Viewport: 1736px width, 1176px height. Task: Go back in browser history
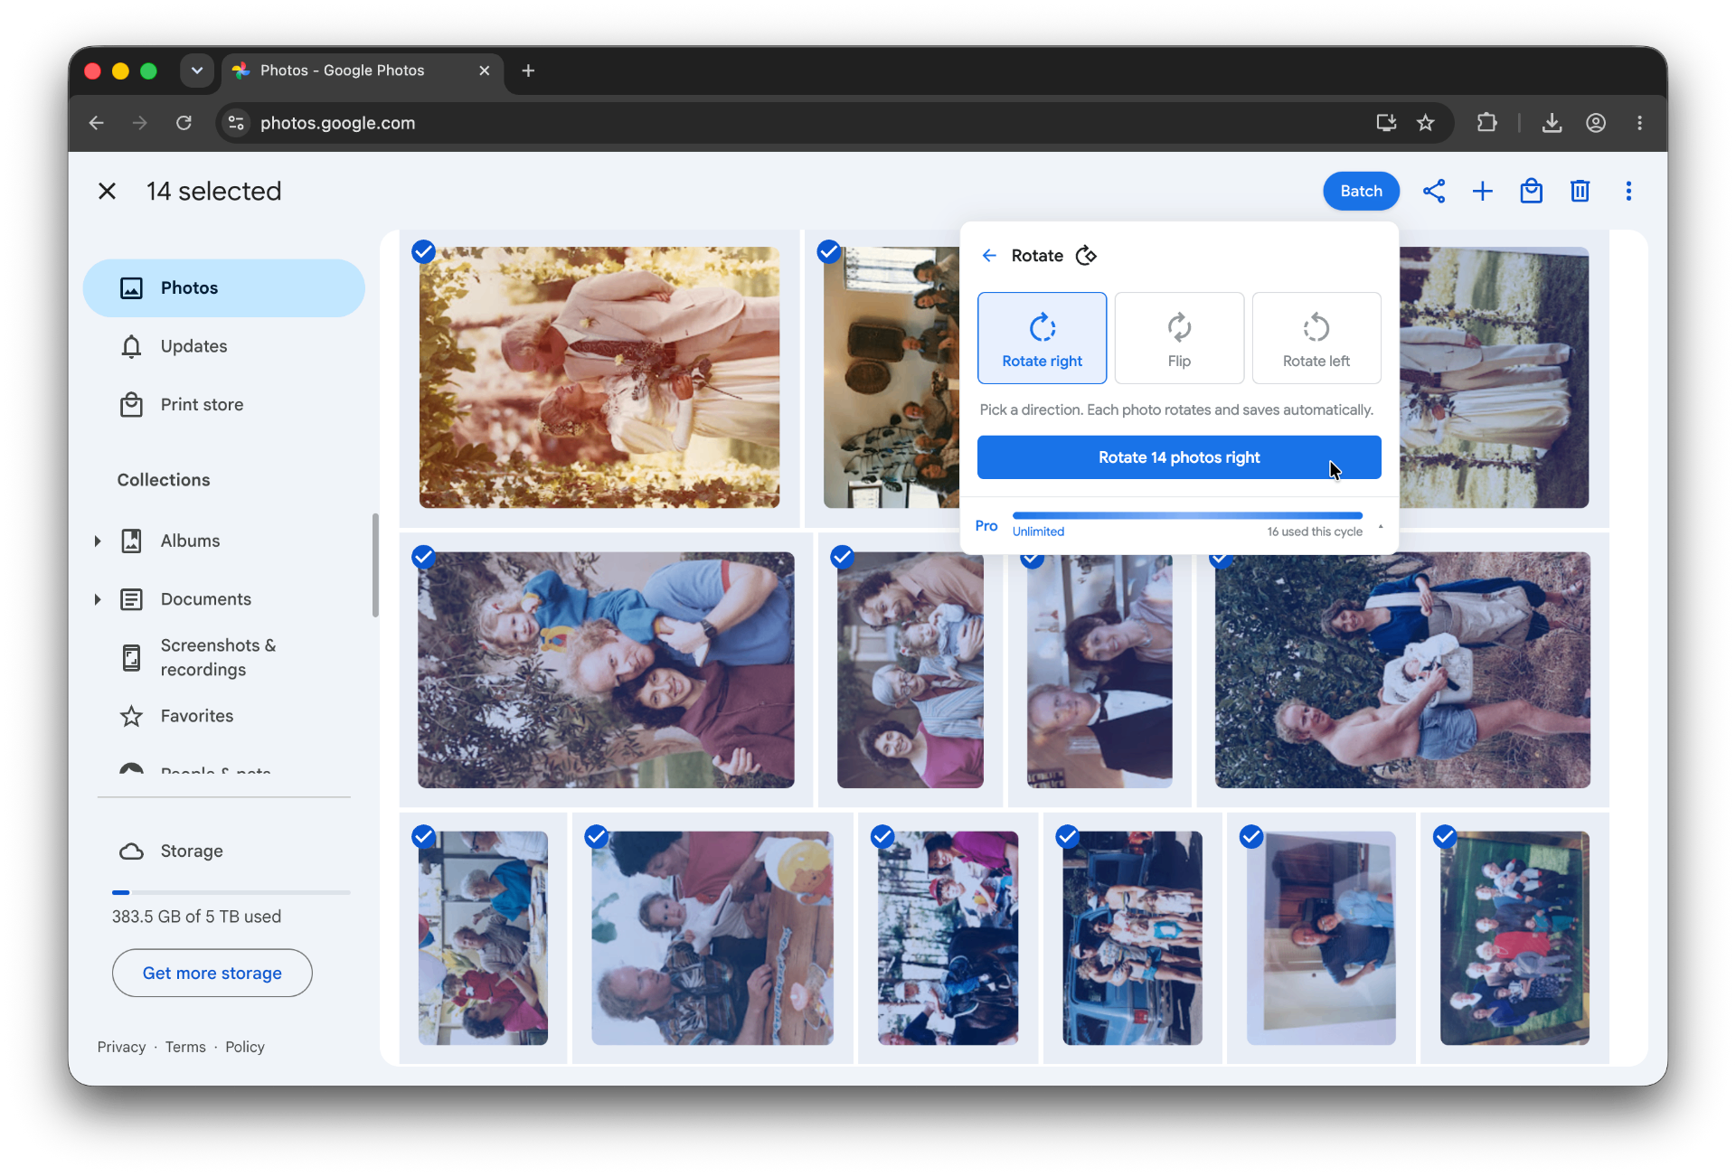pos(97,123)
